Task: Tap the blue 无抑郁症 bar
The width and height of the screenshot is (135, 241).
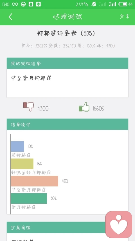Action: 17,146
